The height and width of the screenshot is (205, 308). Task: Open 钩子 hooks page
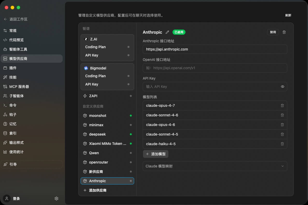pos(32,115)
